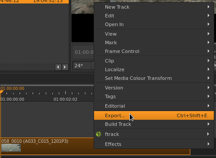Open Set Media Colour Transform submenu
216x158 pixels.
154,78
